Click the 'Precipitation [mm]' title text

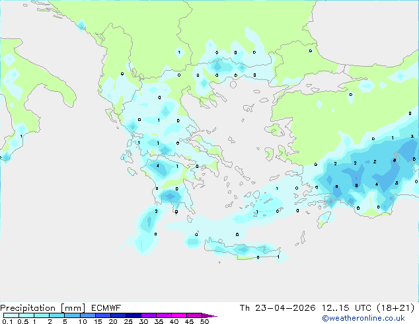point(43,308)
